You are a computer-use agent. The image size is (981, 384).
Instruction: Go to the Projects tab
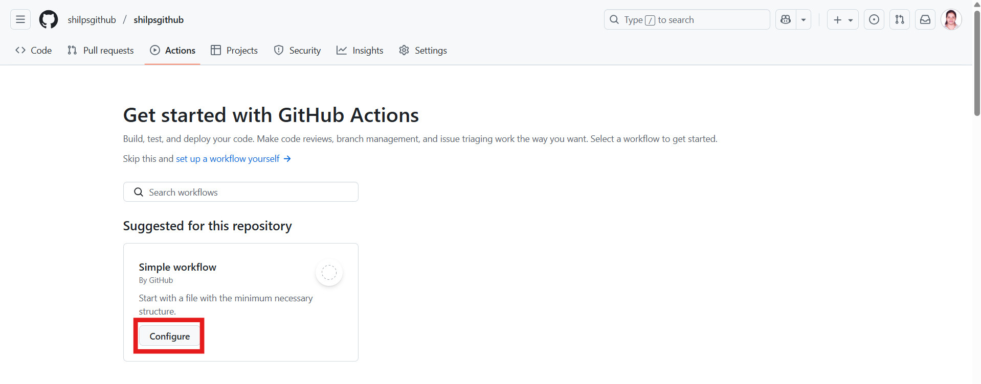[234, 51]
